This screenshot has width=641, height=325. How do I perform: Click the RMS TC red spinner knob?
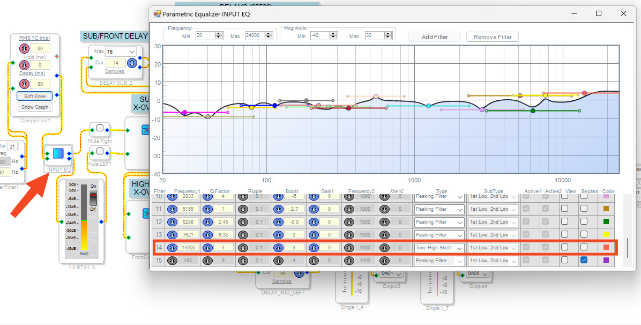tap(24, 49)
